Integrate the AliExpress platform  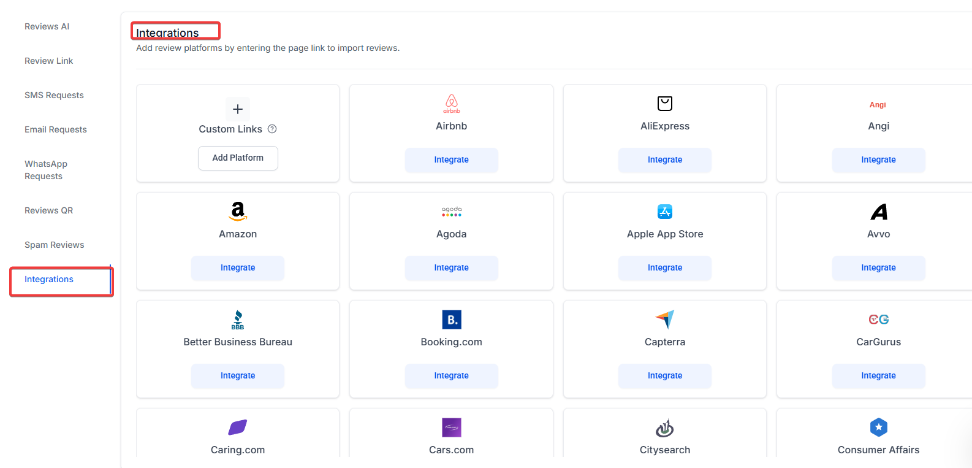[x=665, y=160]
